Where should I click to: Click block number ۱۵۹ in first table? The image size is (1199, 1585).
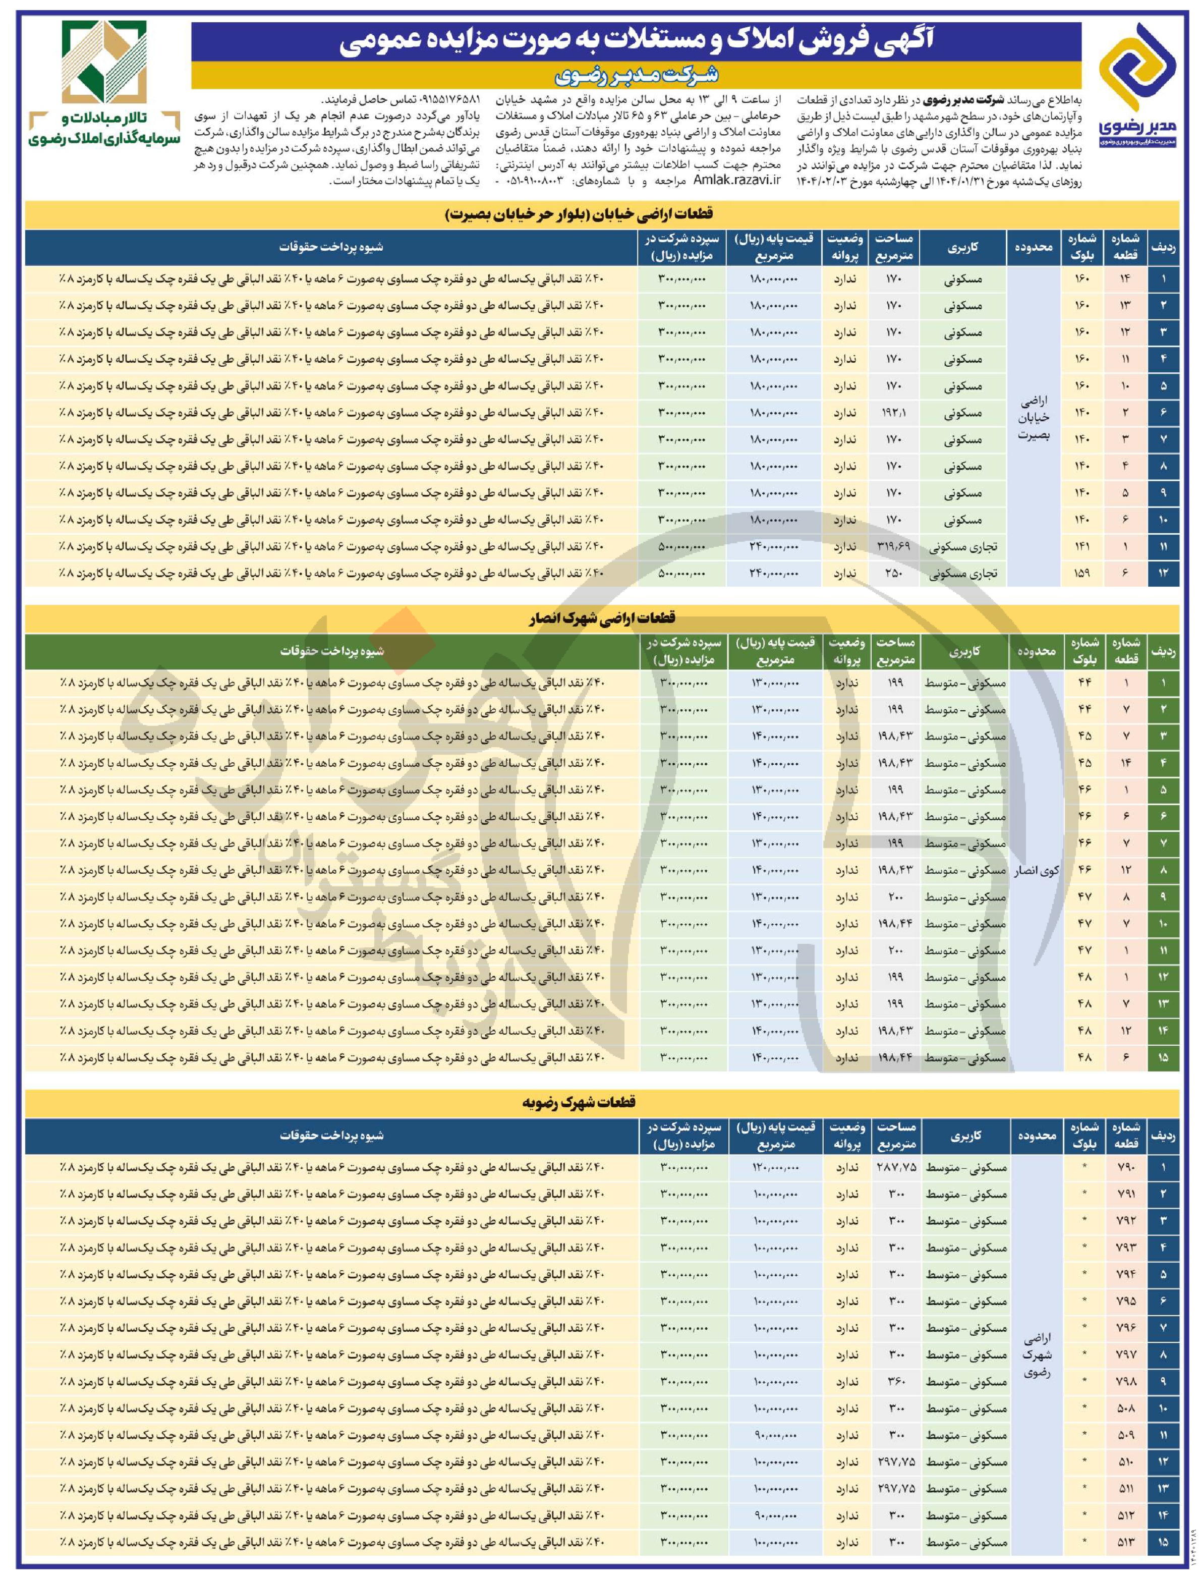pyautogui.click(x=1082, y=574)
